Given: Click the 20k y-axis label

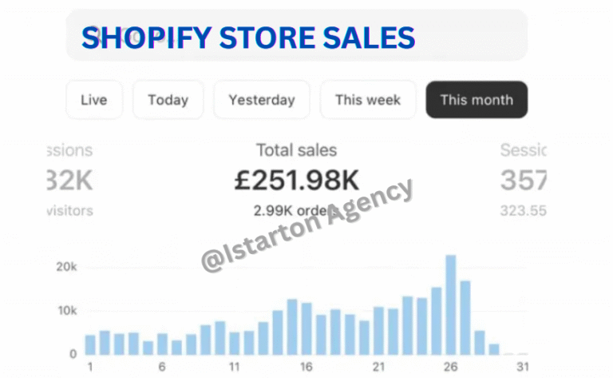Looking at the screenshot, I should pyautogui.click(x=66, y=266).
